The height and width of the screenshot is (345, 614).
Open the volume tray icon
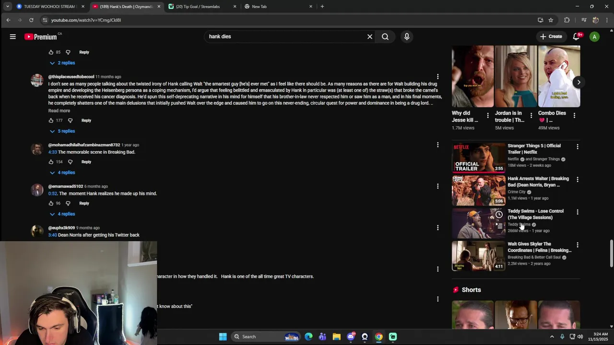click(x=580, y=336)
